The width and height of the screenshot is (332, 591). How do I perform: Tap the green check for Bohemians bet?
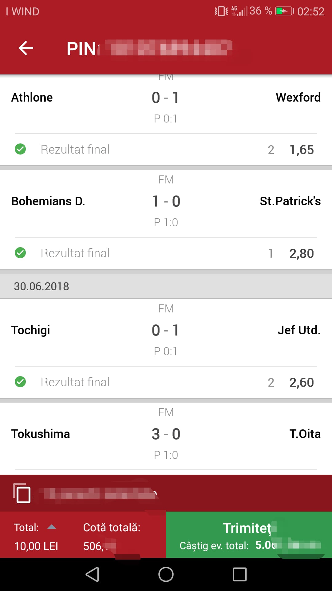20,253
